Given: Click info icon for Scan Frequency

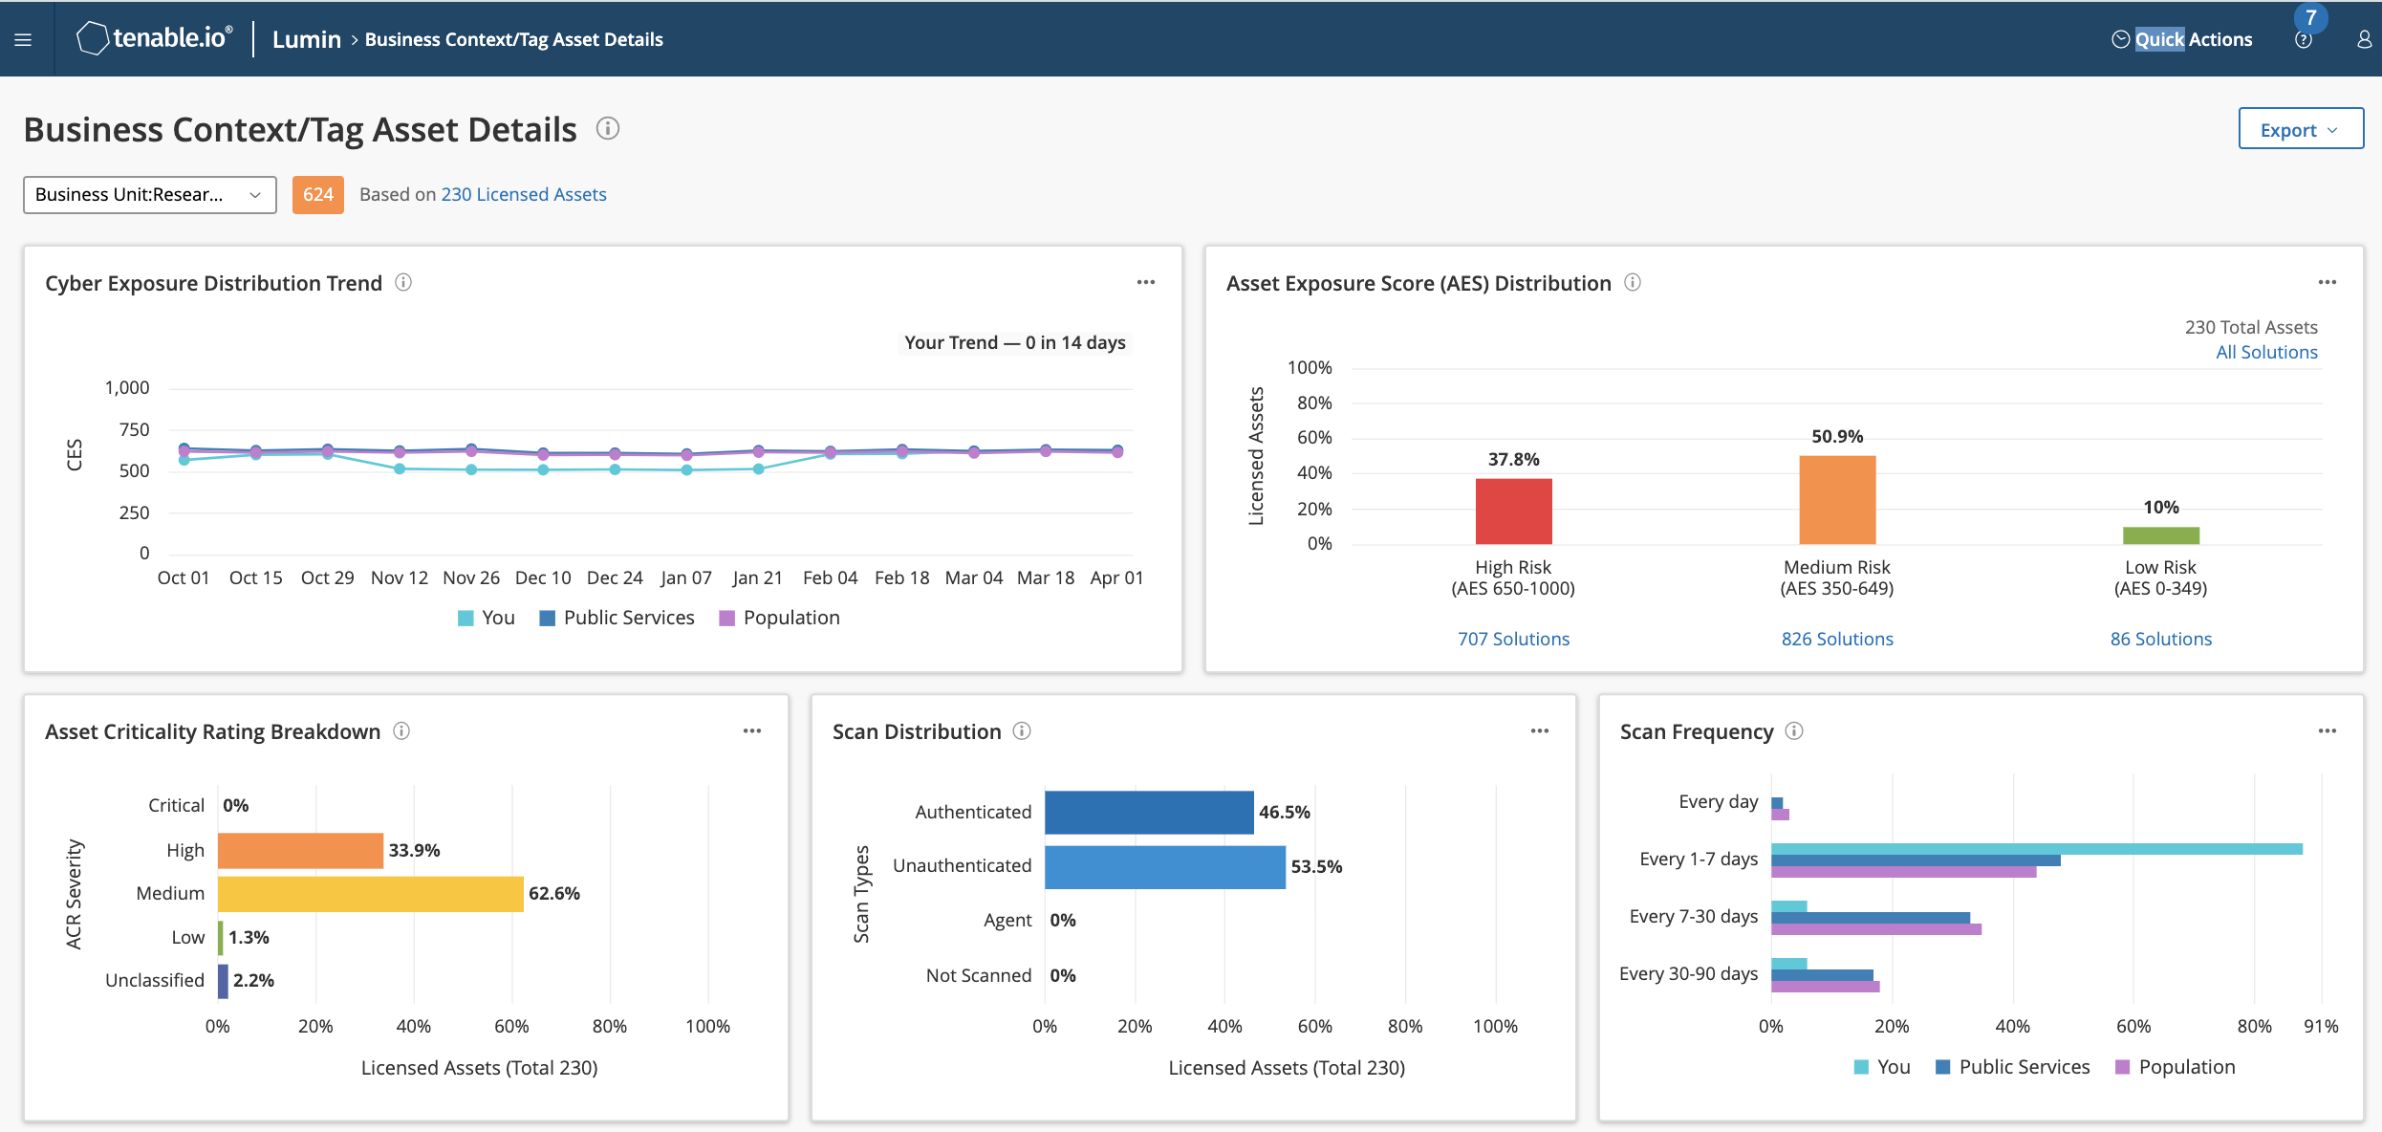Looking at the screenshot, I should tap(1794, 730).
